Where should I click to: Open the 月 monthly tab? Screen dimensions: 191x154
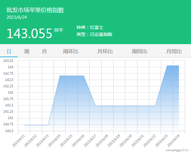(44, 51)
